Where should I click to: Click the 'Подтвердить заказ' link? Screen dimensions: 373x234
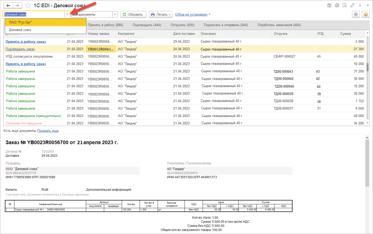click(x=20, y=49)
